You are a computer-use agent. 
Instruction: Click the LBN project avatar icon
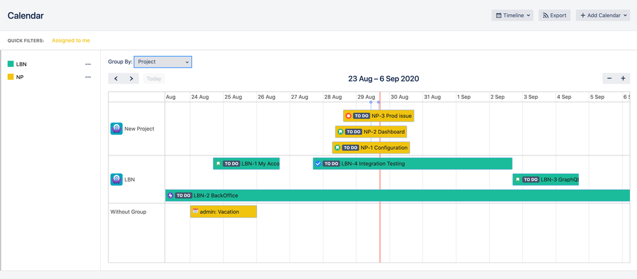pos(117,180)
